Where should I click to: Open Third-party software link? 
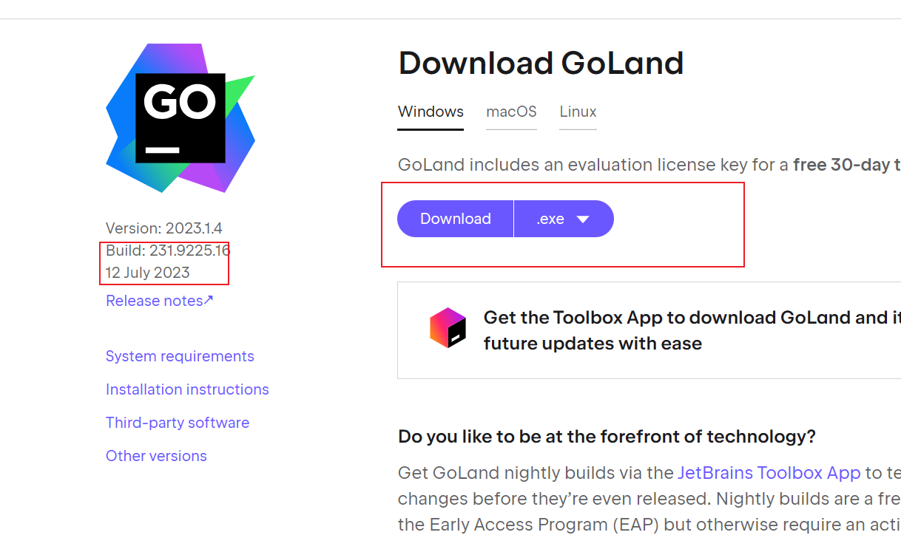click(178, 423)
